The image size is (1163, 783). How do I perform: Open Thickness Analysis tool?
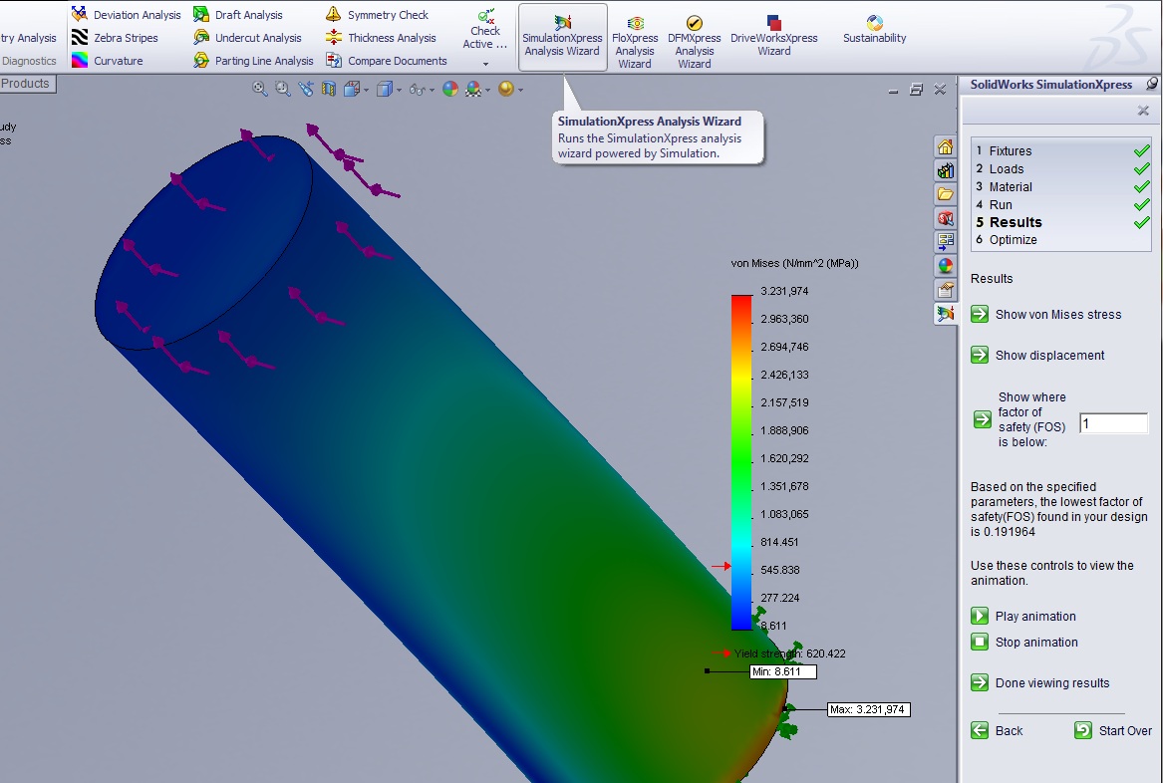(x=382, y=38)
